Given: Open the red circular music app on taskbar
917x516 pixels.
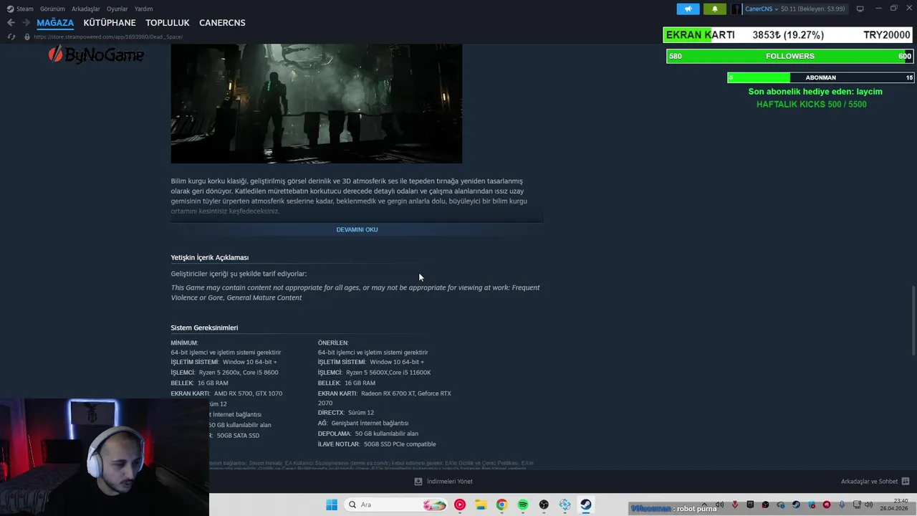Looking at the screenshot, I should pyautogui.click(x=460, y=505).
